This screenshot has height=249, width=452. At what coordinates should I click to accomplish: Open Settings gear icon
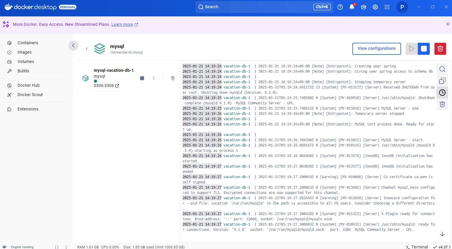pos(375,7)
